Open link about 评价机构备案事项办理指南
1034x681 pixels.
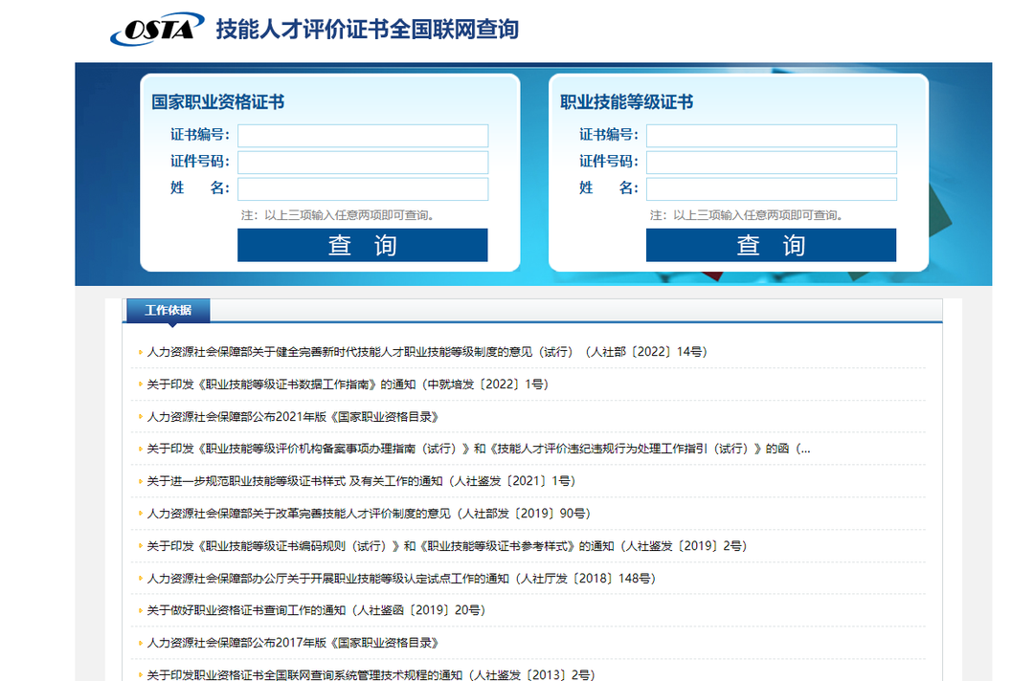(x=478, y=449)
